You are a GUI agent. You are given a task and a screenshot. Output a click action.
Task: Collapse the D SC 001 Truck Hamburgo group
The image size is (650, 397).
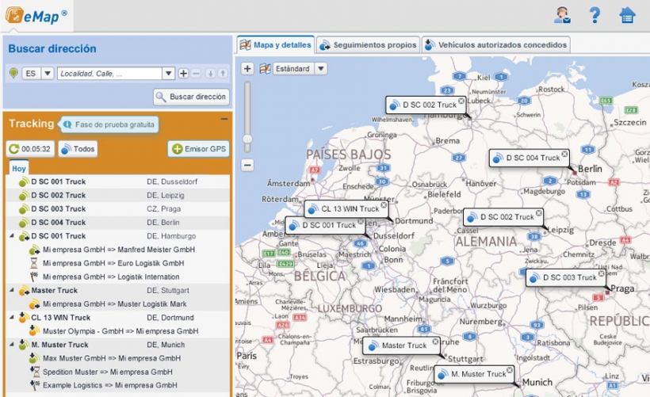12,236
